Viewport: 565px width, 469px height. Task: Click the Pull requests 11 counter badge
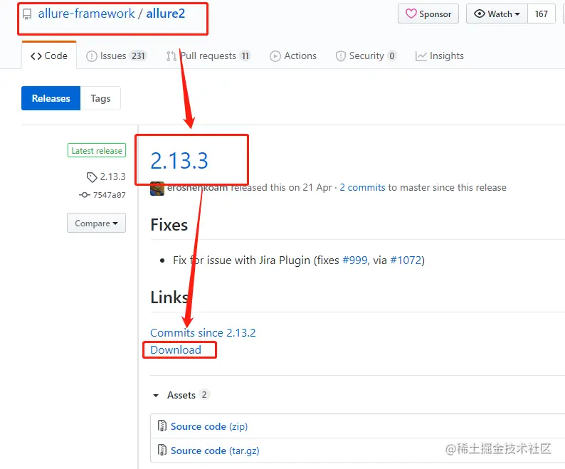pos(245,56)
